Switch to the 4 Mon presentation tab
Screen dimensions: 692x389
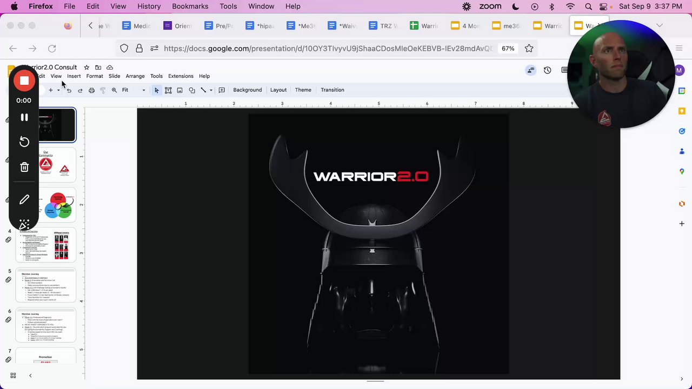[465, 26]
